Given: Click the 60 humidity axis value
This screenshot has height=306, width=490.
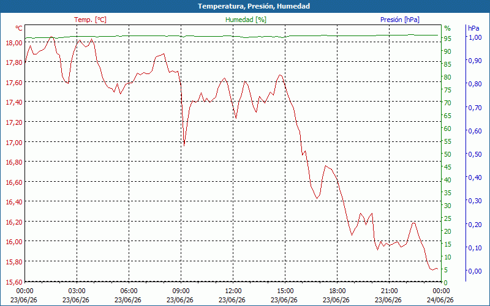Looking at the screenshot, I should click(x=448, y=129).
